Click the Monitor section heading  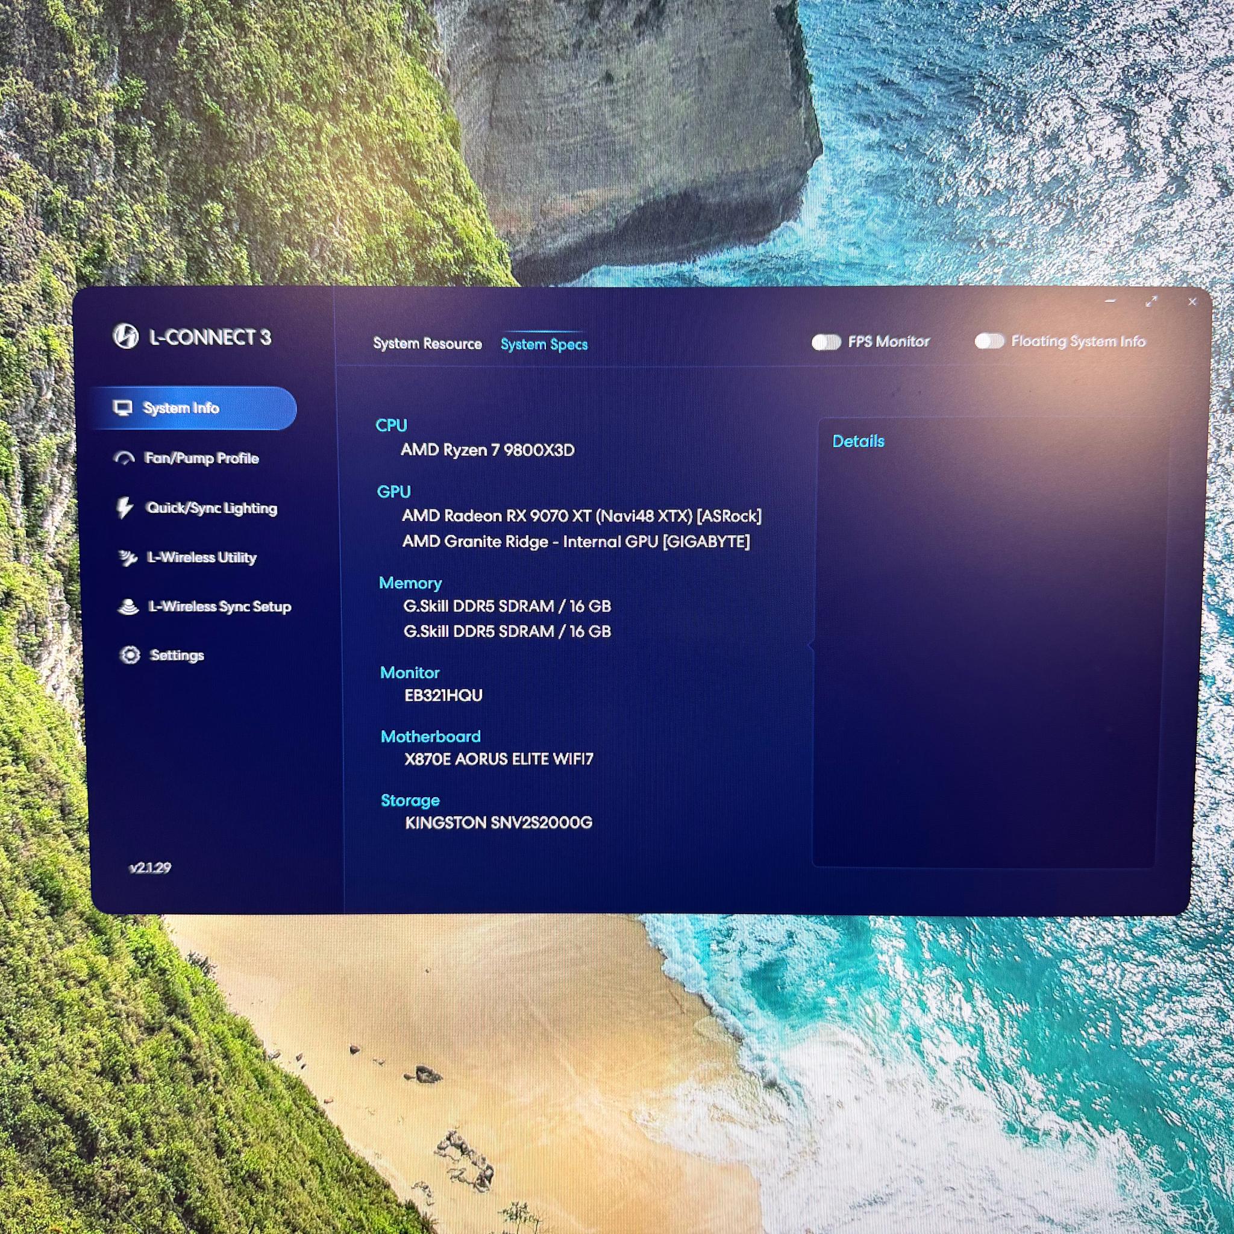coord(409,672)
